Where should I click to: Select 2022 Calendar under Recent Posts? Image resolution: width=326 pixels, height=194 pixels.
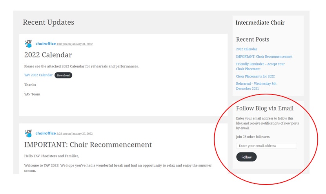[247, 49]
